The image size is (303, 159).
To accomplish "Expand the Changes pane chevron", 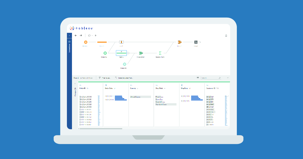I will (75, 83).
